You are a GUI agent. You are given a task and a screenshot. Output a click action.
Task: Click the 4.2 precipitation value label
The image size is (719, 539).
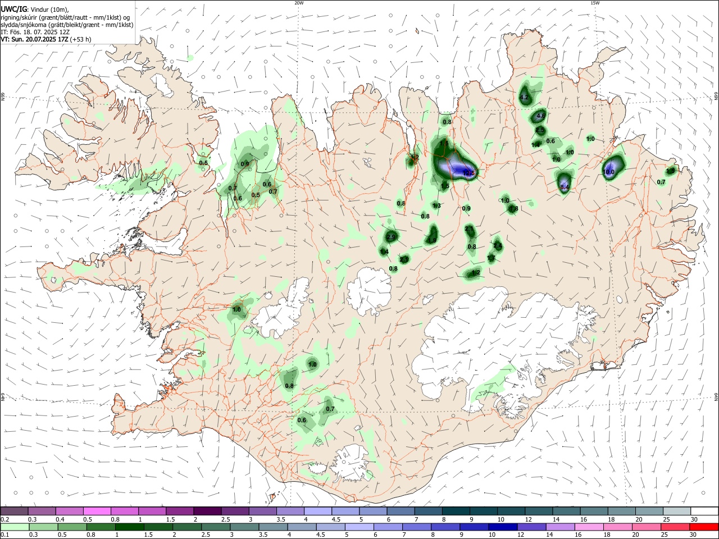[x=524, y=98]
